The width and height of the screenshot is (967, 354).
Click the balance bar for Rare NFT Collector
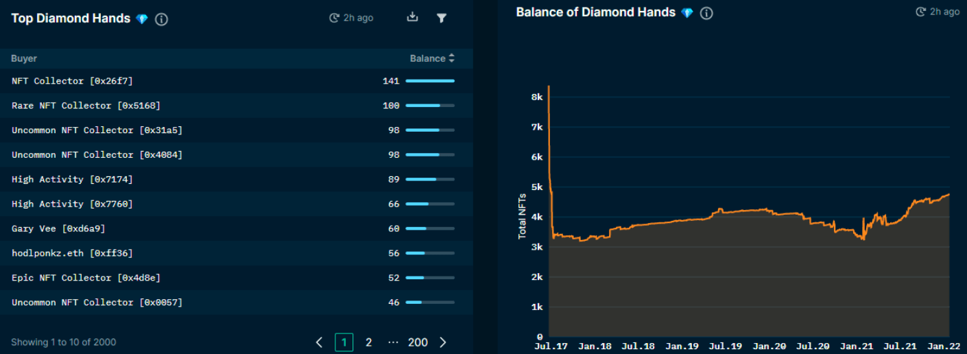pos(430,106)
